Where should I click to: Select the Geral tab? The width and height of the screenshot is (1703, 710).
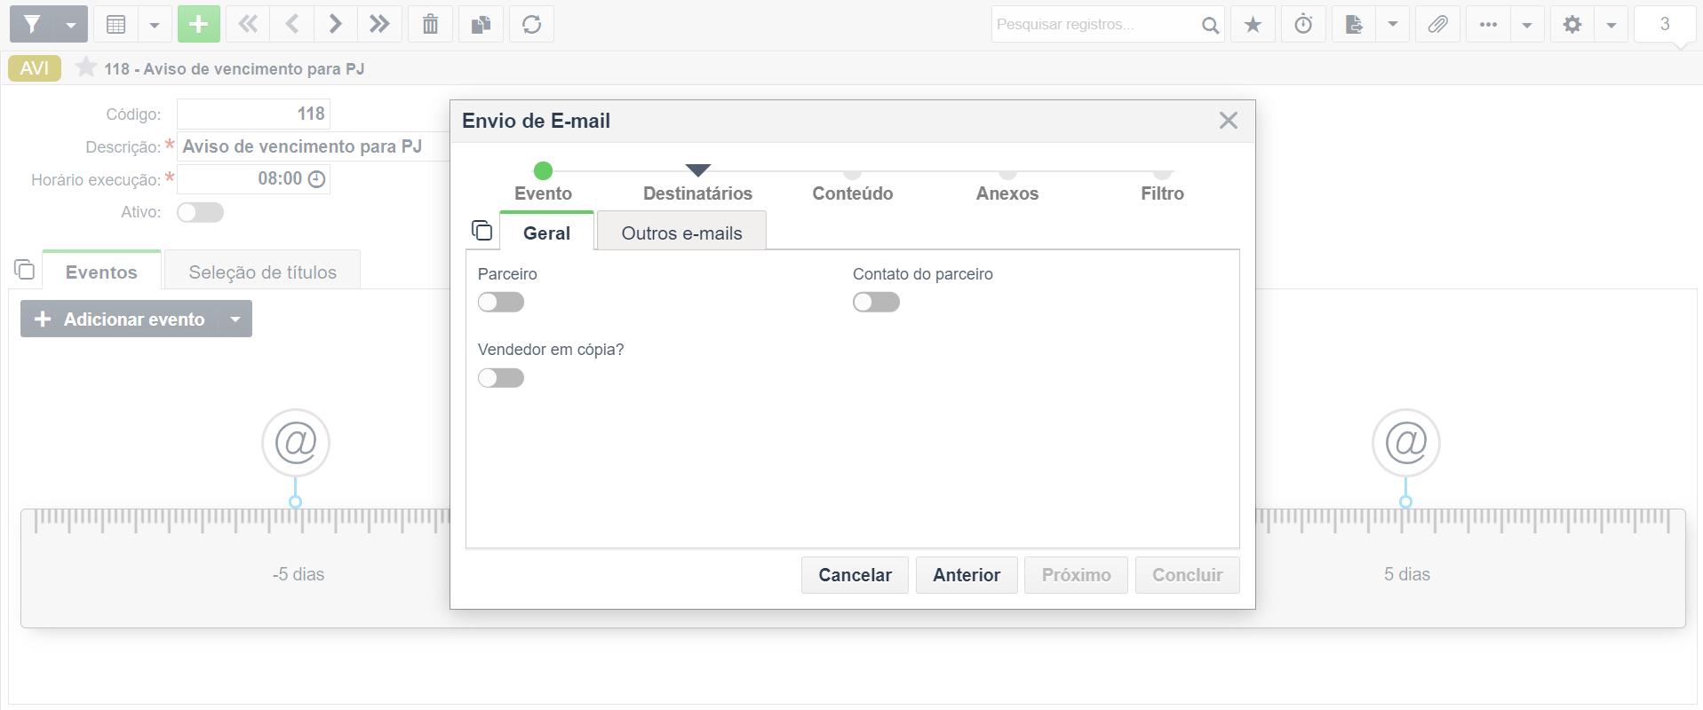coord(546,233)
